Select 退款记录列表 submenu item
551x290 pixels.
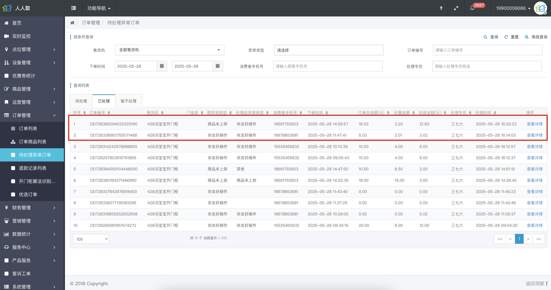[x=32, y=168]
